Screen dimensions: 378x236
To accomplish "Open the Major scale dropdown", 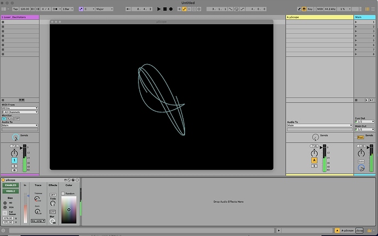I will coord(104,9).
